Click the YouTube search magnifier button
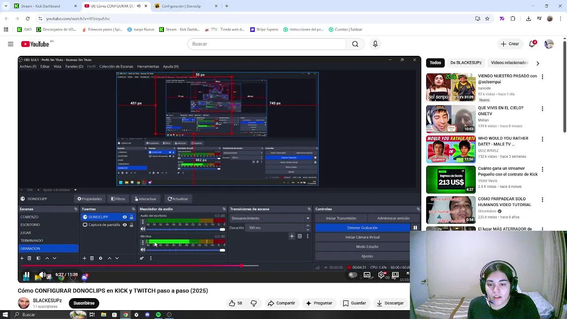Screen dimensions: 567x319 tap(355, 44)
